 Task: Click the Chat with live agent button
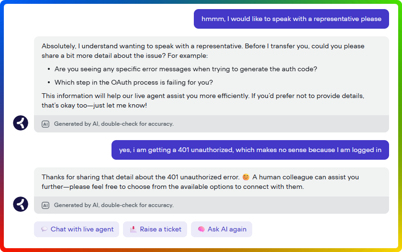77,229
